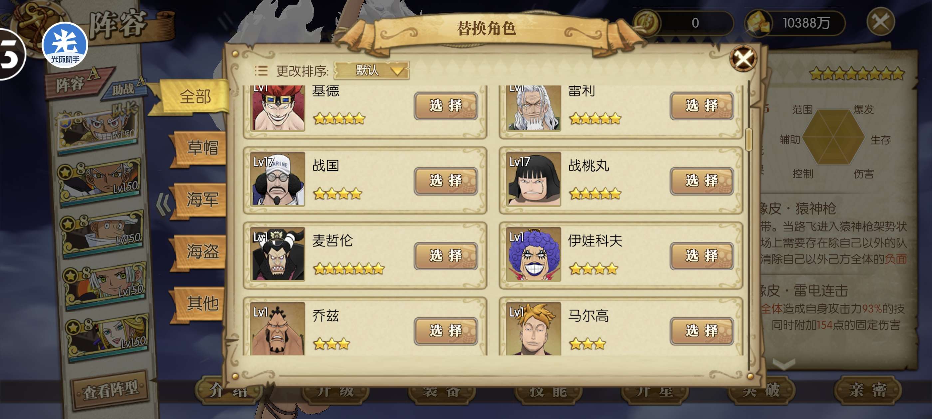The height and width of the screenshot is (419, 932).
Task: Click the 麦哲伦 character portrait
Action: point(278,254)
